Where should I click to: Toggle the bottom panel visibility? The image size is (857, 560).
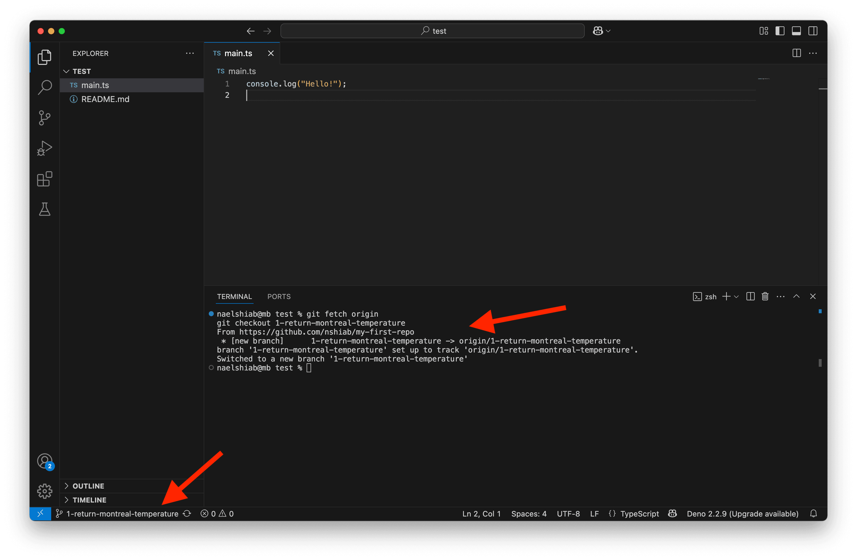click(796, 31)
